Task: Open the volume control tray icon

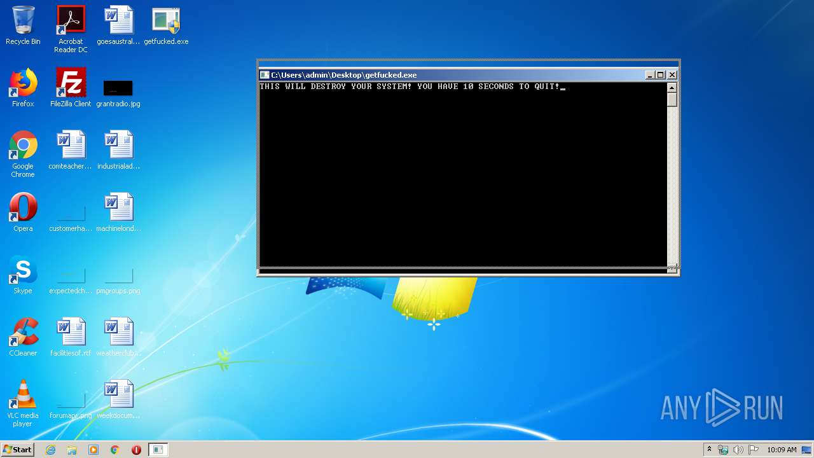Action: 738,450
